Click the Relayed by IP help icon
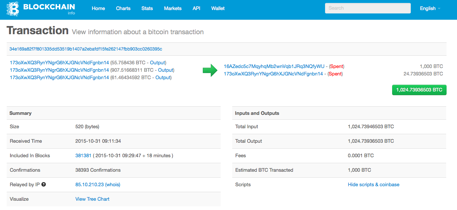The height and width of the screenshot is (210, 457). 44,184
